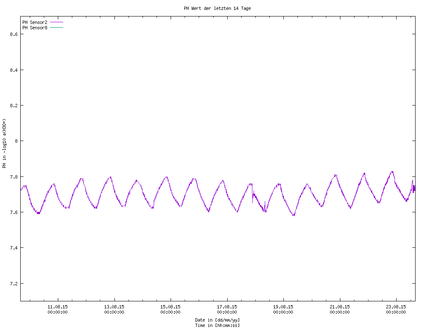Select the 'PH Sensor2' legend label
The width and height of the screenshot is (423, 329).
pos(35,22)
